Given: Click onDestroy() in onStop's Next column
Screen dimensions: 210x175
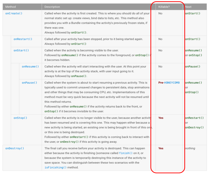Looking at the screenshot, I should click(x=194, y=127).
